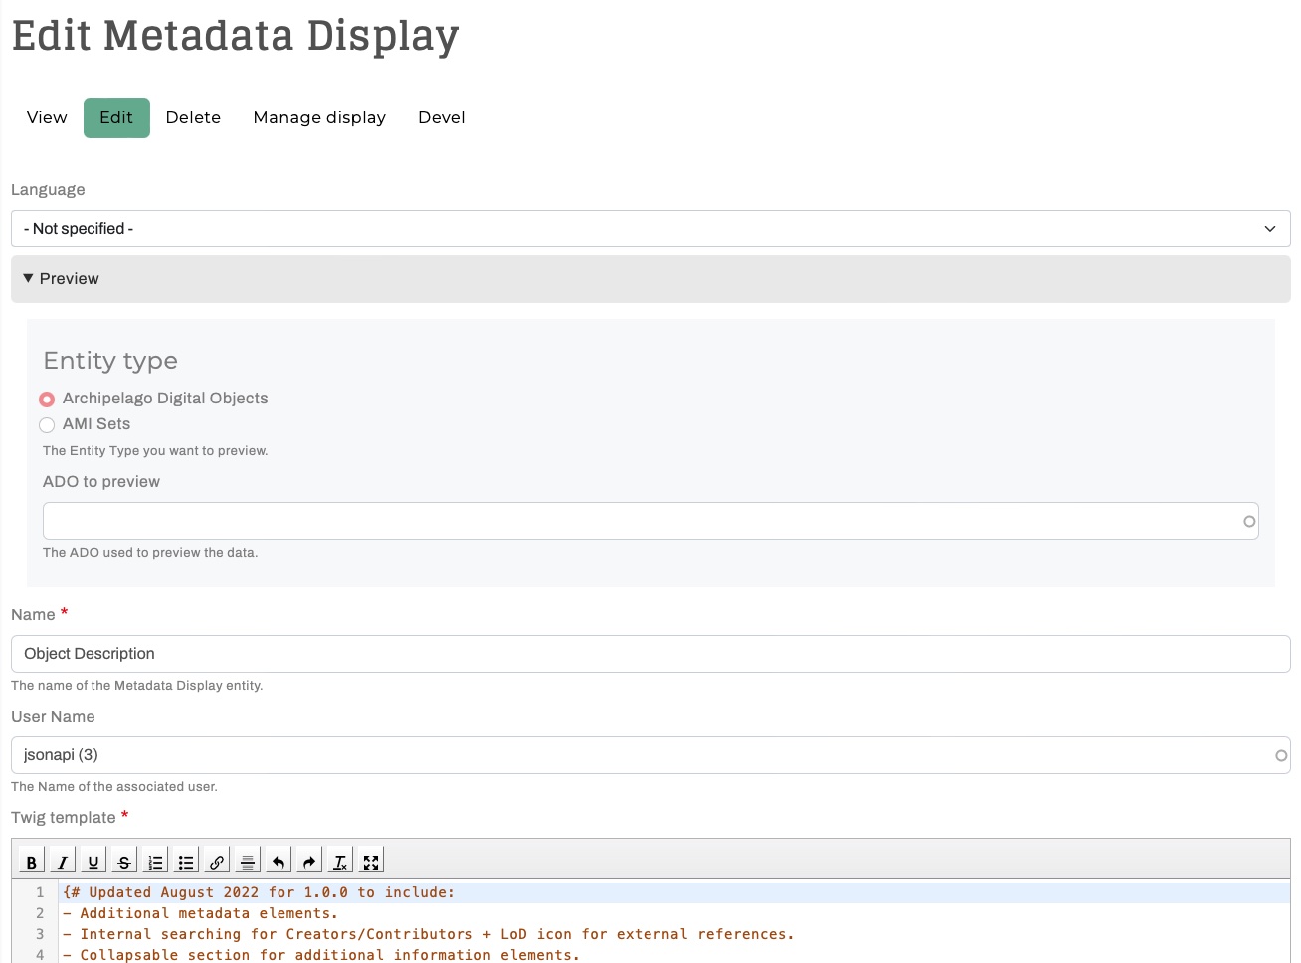The height and width of the screenshot is (963, 1301).
Task: Insert a bulleted list
Action: [186, 862]
